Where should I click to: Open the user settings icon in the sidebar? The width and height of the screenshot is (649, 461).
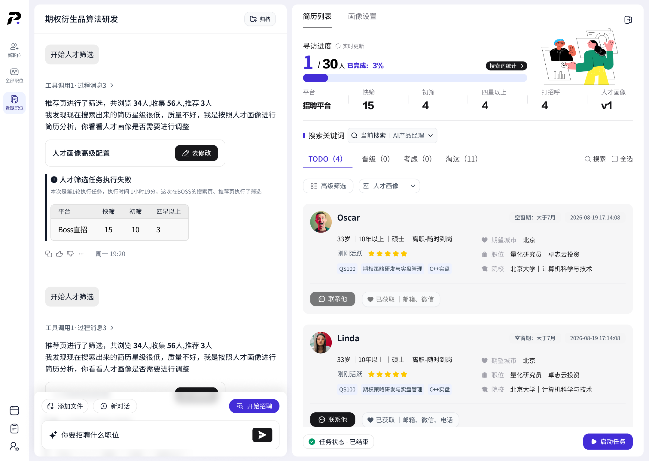(x=14, y=446)
